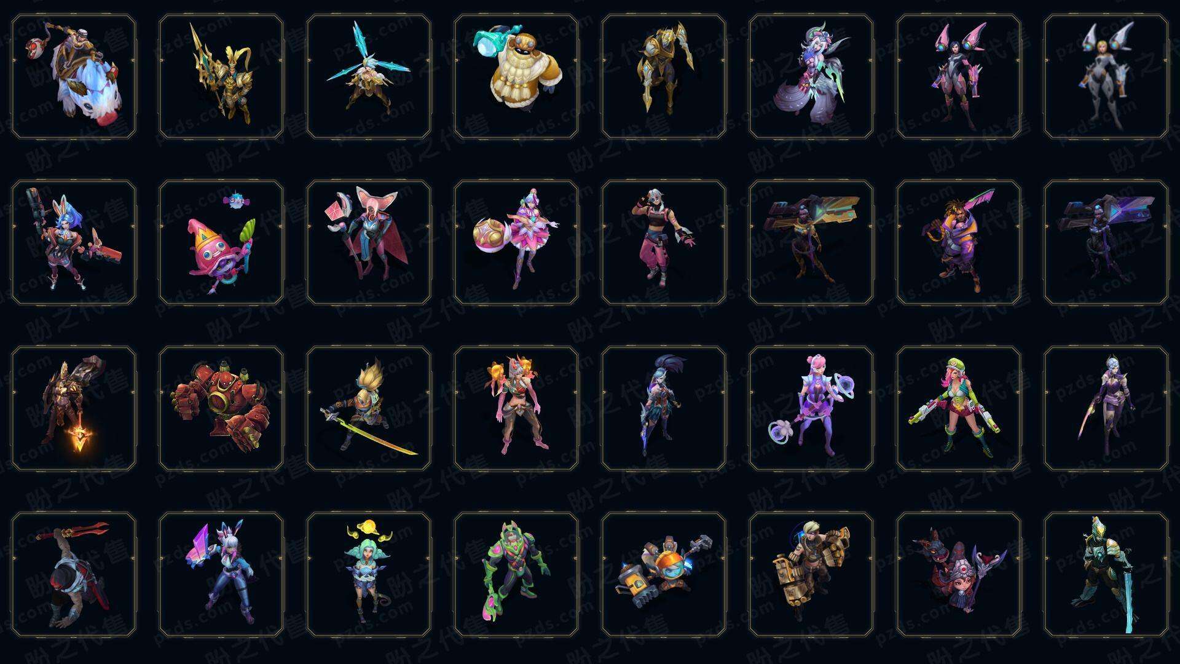
Task: Open the golden armored spear warrior skin
Action: tap(221, 77)
